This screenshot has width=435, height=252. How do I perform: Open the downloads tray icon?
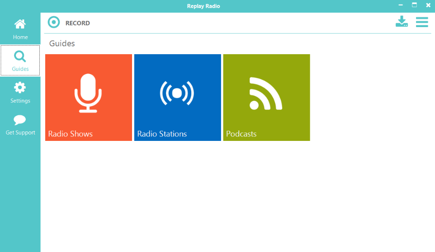click(x=402, y=22)
